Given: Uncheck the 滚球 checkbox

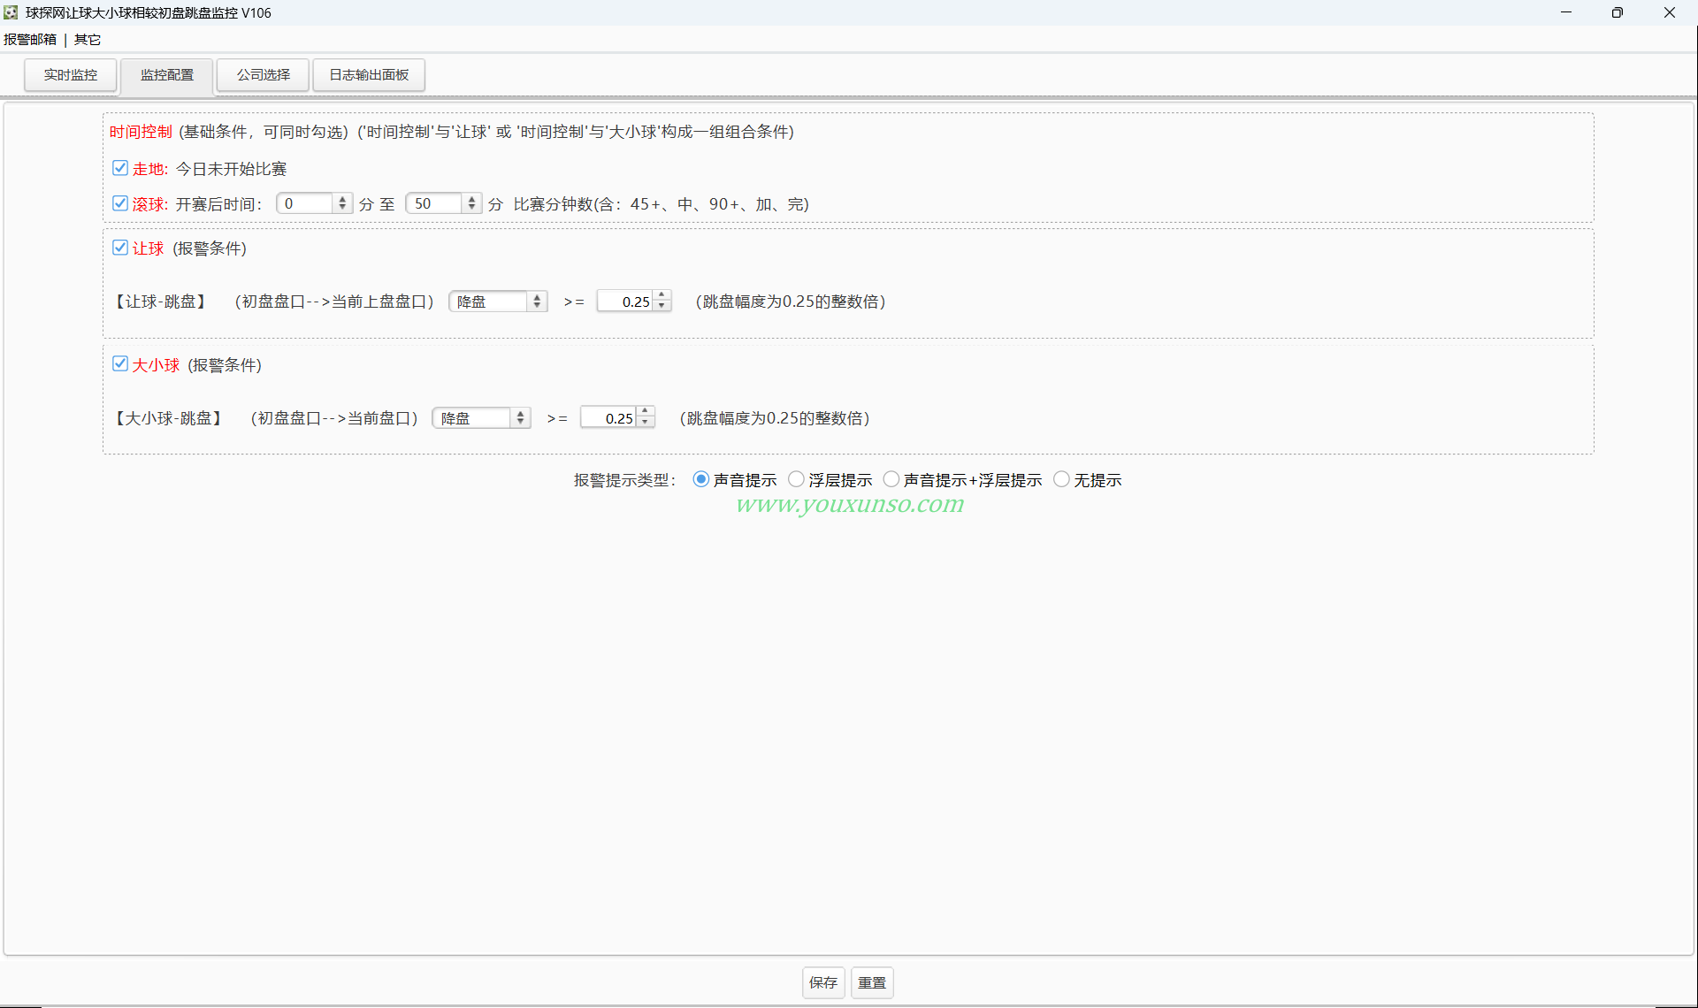Looking at the screenshot, I should [120, 203].
